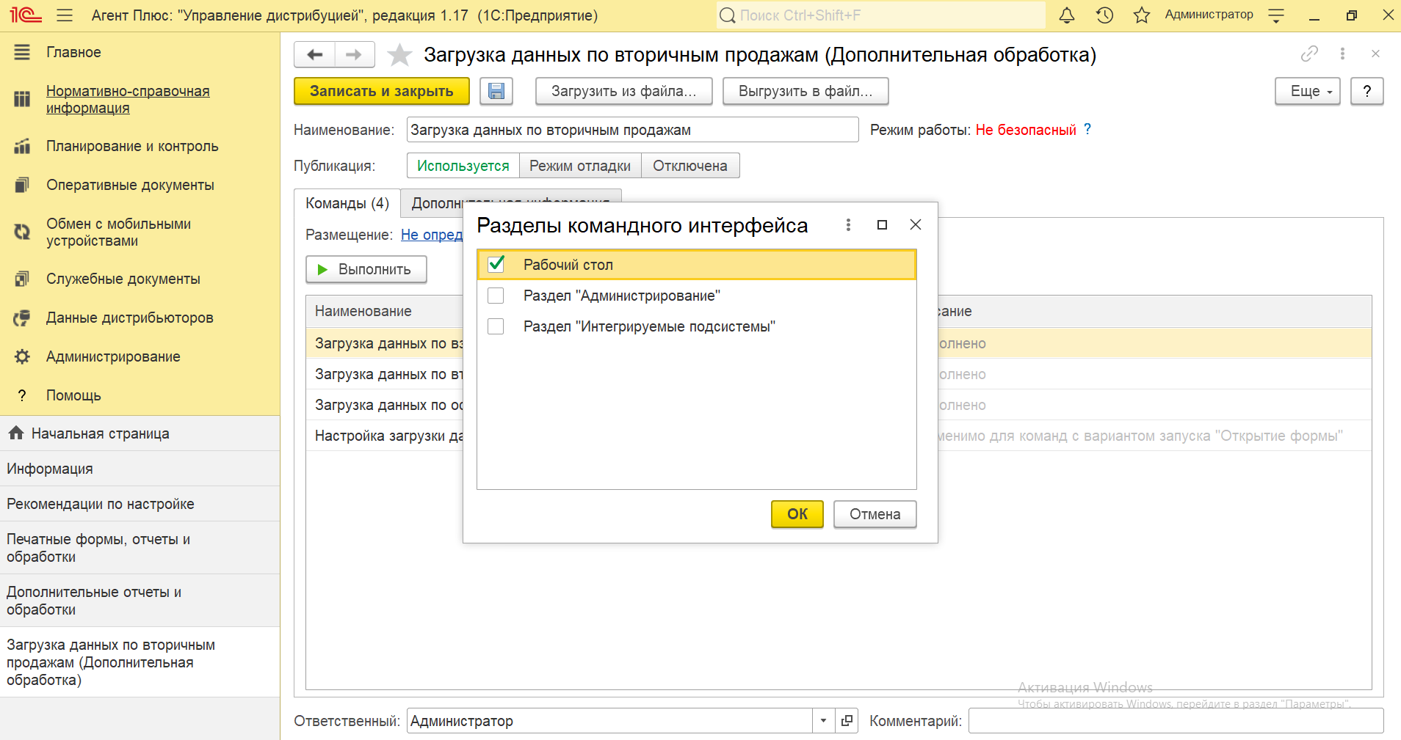The height and width of the screenshot is (740, 1401).
Task: Click the Выполнить button
Action: pyautogui.click(x=366, y=269)
